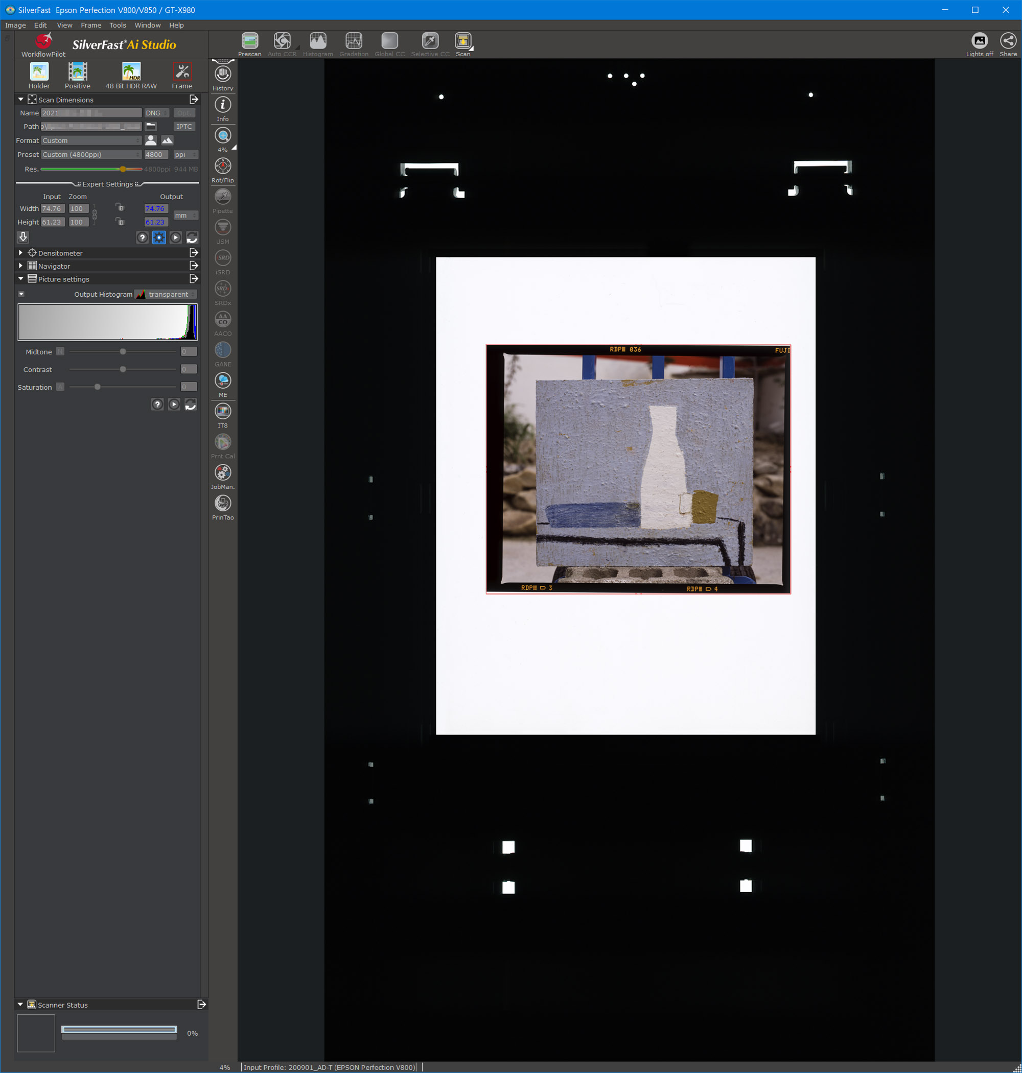Toggle the blue expert settings gear button

159,237
